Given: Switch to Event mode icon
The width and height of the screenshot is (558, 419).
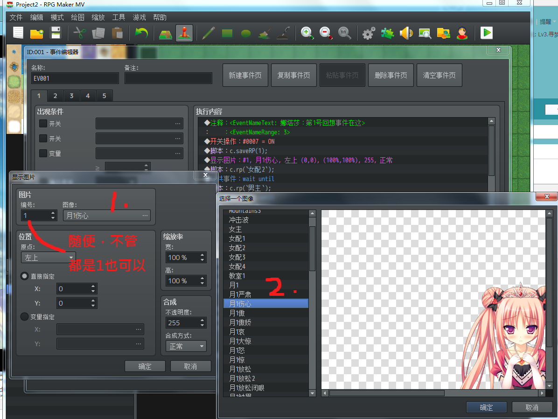Looking at the screenshot, I should (x=184, y=33).
